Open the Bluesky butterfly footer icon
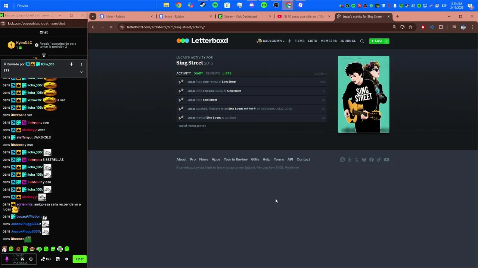The image size is (478, 268). (x=364, y=160)
